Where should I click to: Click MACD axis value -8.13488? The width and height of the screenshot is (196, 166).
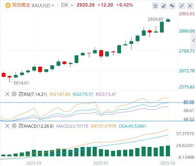click(x=186, y=157)
